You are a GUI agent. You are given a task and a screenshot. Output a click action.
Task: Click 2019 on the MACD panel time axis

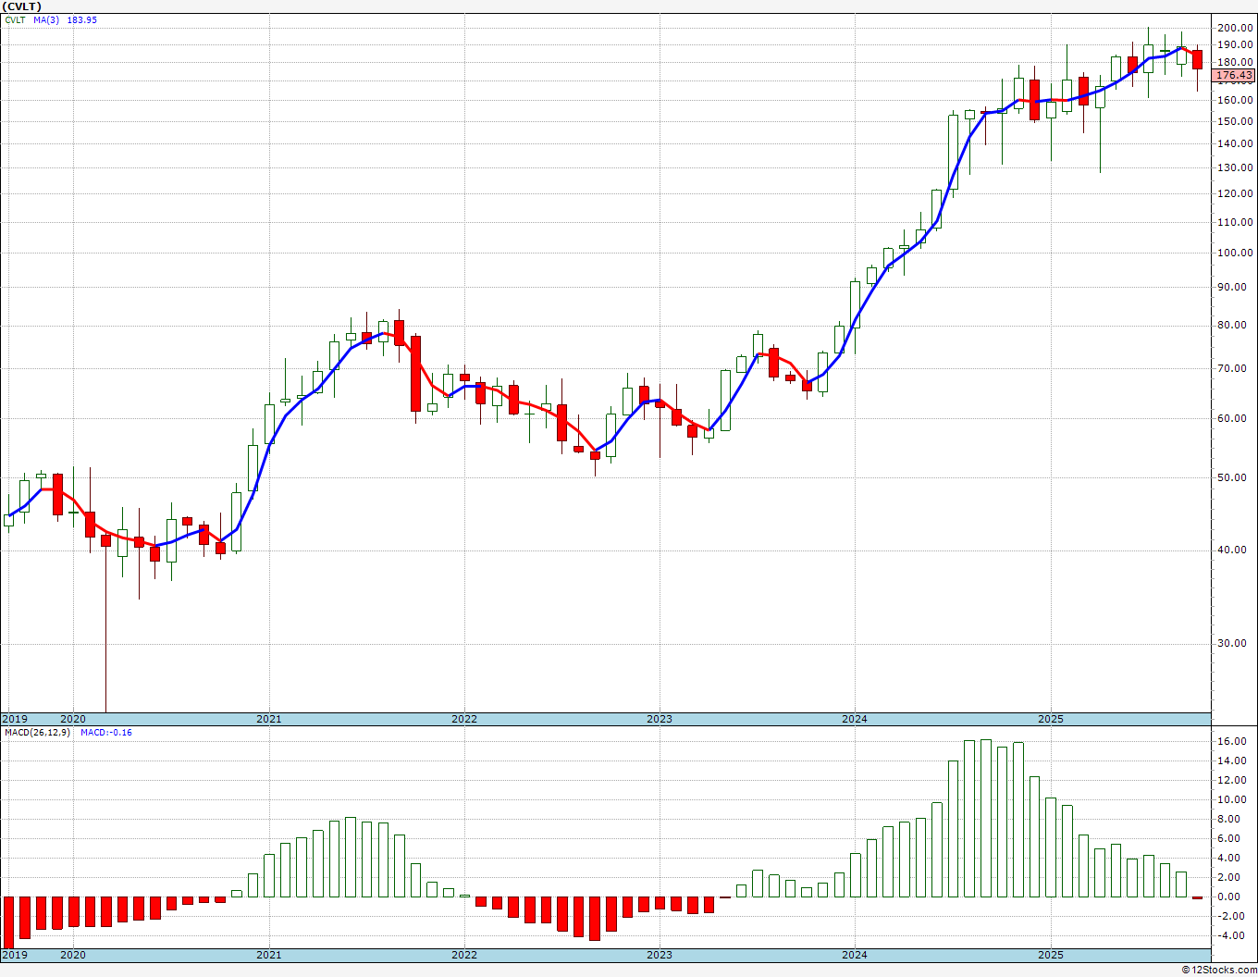[14, 955]
